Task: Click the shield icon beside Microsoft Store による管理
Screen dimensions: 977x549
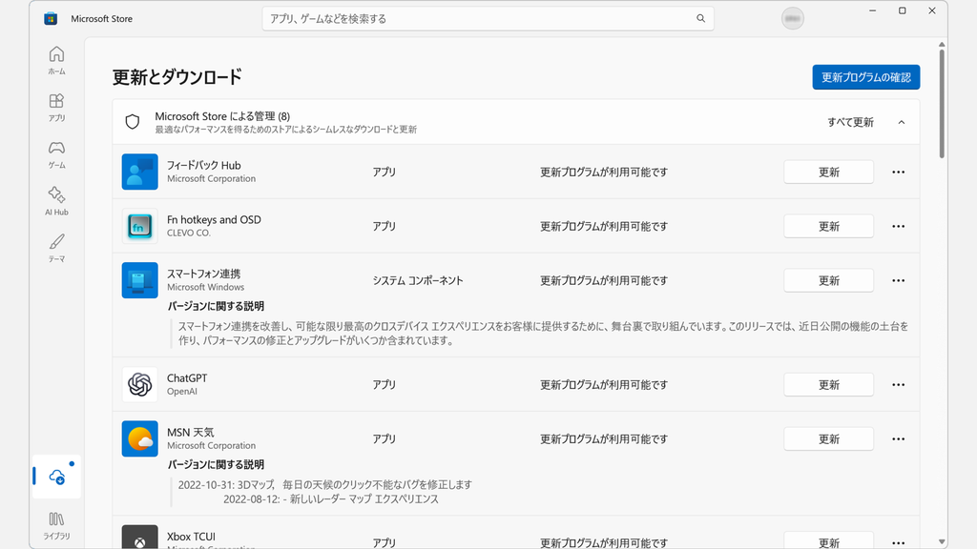Action: (132, 122)
